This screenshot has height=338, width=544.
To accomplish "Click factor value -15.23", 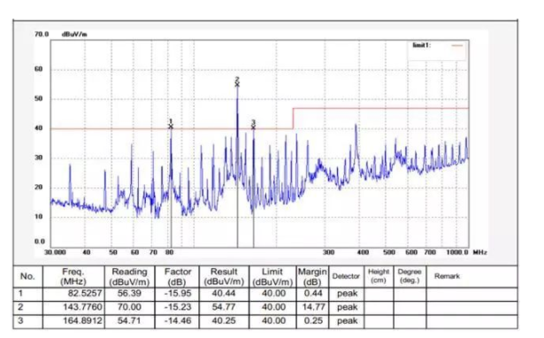I will coord(178,307).
